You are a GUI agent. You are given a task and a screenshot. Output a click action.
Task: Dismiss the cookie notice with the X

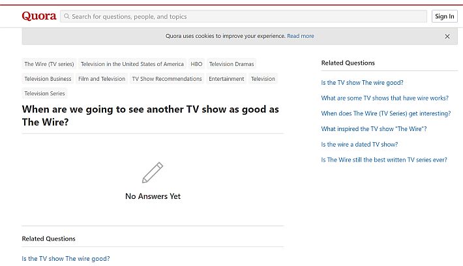[447, 37]
